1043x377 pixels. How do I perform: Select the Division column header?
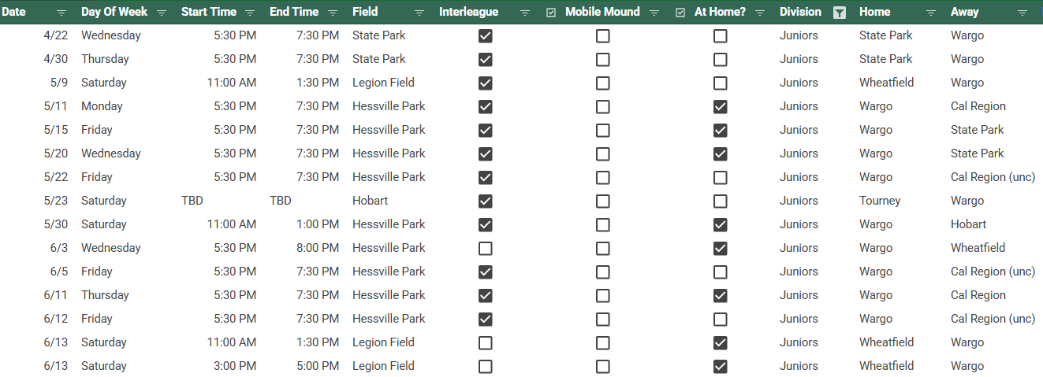[800, 12]
